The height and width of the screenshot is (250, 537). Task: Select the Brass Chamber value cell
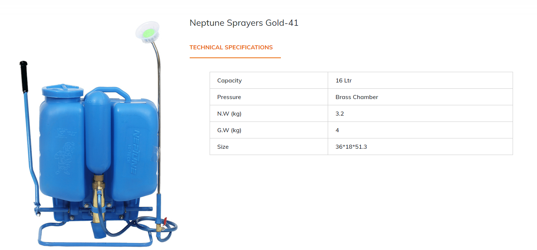(357, 97)
